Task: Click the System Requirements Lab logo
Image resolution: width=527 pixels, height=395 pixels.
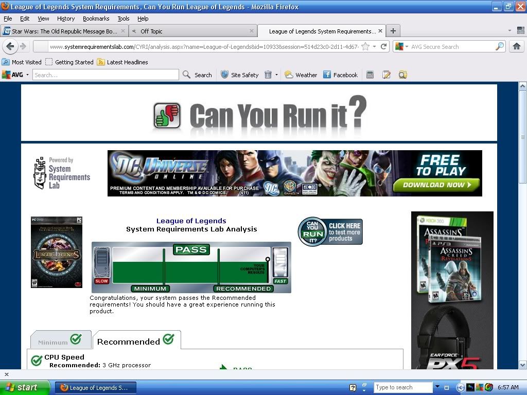Action: coord(62,173)
